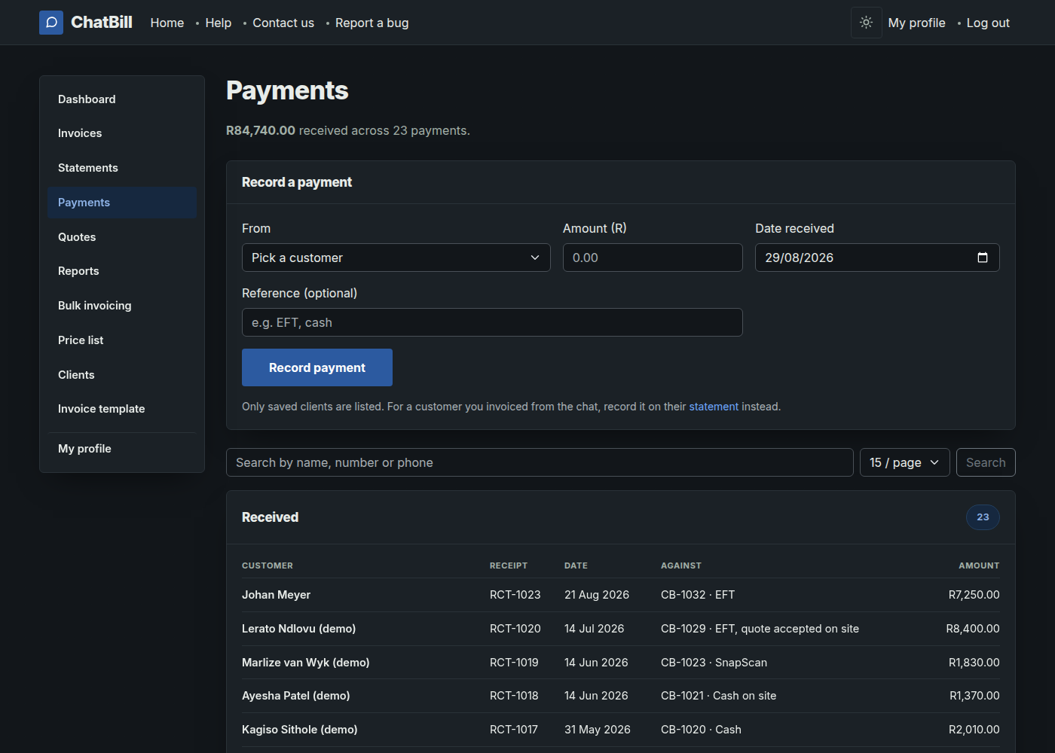The image size is (1055, 753).
Task: Click the Record payment button
Action: click(317, 367)
